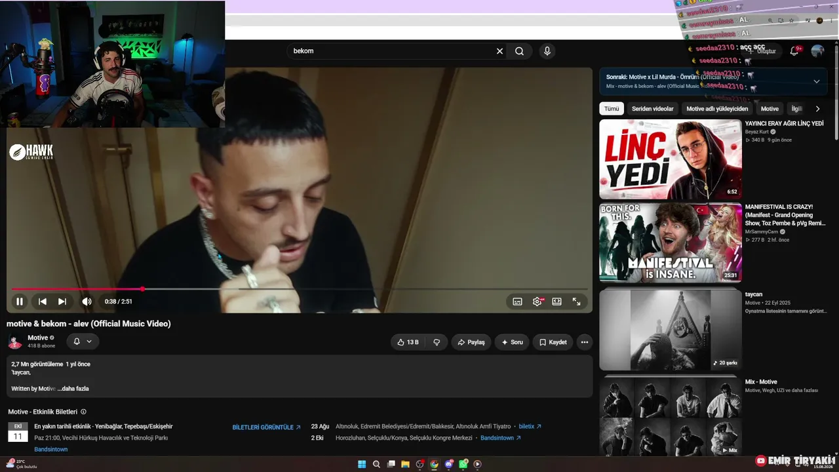Viewport: 839px width, 472px height.
Task: Start voice search with the microphone
Action: point(547,51)
